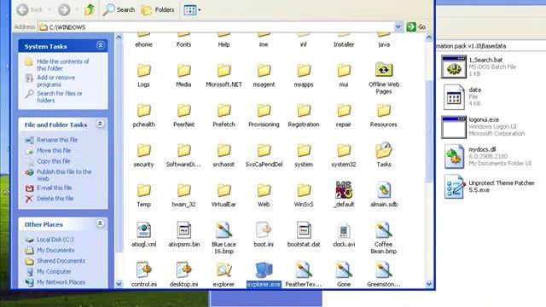The image size is (546, 307).
Task: Select the system32 folder
Action: (344, 155)
